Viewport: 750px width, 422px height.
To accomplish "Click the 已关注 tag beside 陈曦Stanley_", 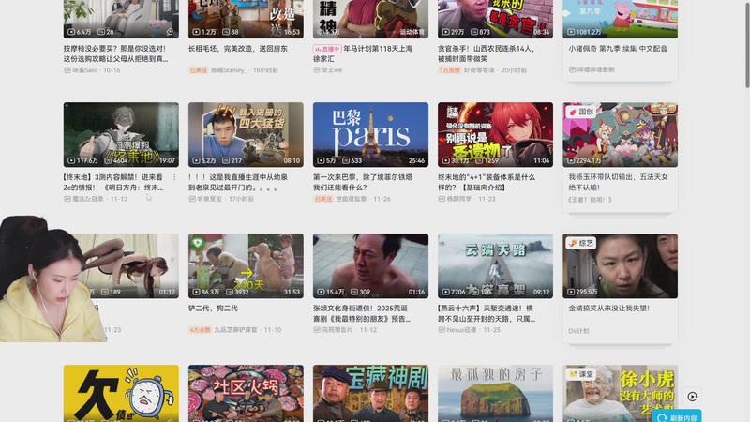I will tap(199, 70).
